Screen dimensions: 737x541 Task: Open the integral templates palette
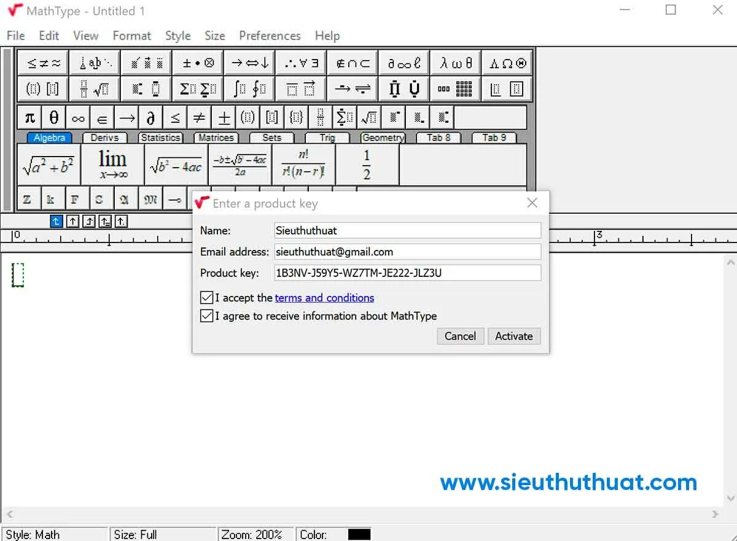click(x=250, y=89)
